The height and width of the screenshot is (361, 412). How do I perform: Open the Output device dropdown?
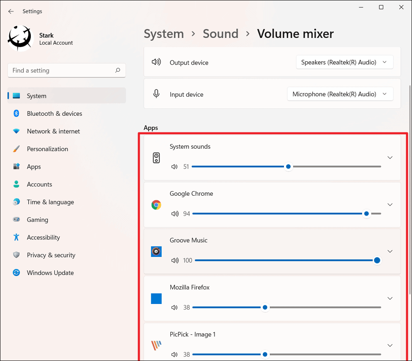coord(344,62)
